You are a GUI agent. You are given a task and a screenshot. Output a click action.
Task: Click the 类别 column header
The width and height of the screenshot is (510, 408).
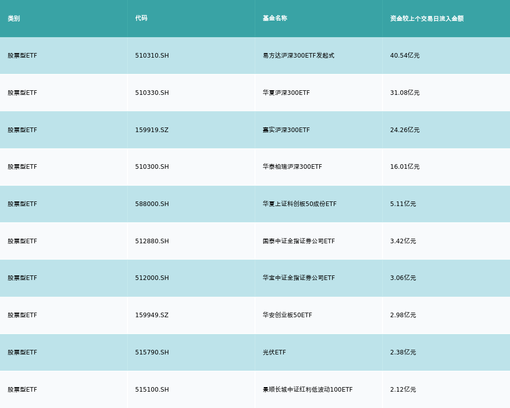coord(14,18)
